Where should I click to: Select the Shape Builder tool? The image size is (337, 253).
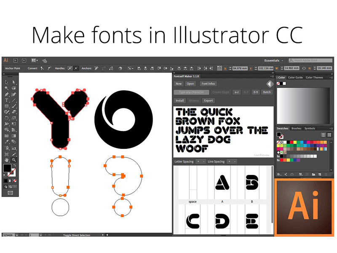7,130
